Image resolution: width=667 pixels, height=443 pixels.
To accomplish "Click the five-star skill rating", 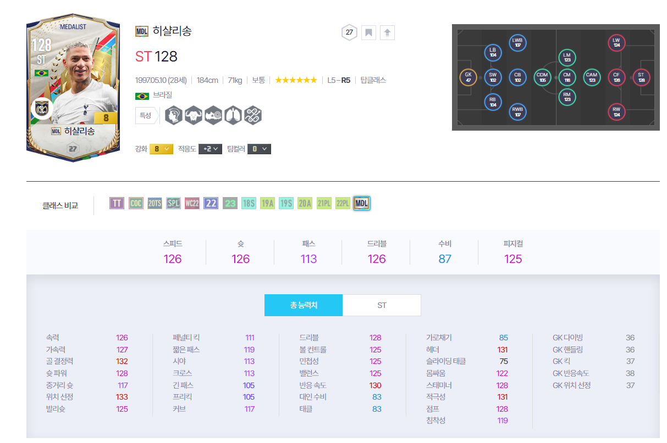I will pyautogui.click(x=296, y=80).
